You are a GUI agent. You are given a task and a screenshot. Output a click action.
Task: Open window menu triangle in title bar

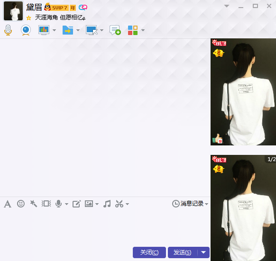pyautogui.click(x=227, y=6)
